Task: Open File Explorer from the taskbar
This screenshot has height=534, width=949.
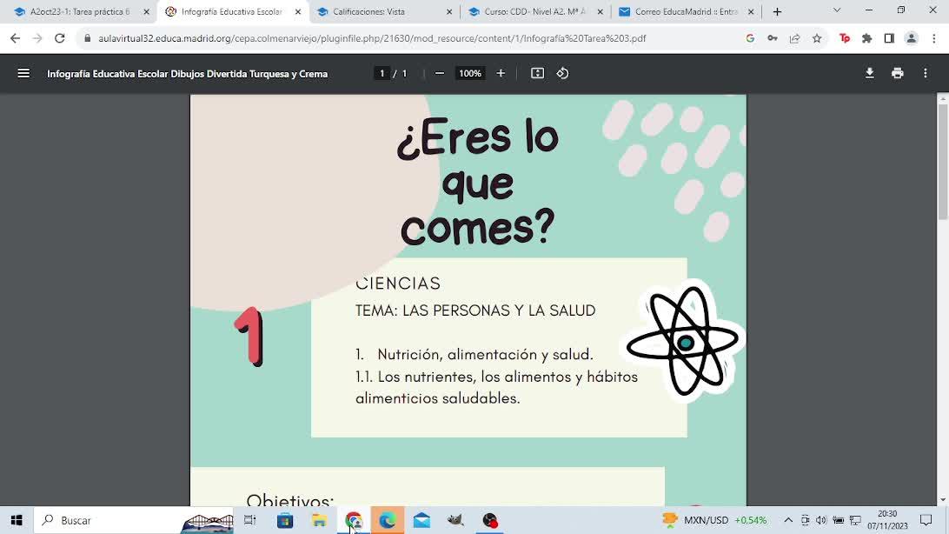Action: pyautogui.click(x=319, y=520)
